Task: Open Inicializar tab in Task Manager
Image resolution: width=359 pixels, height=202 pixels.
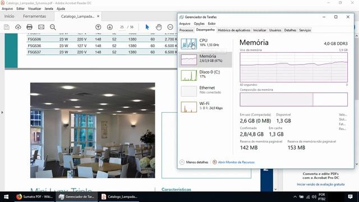Action: point(260,30)
